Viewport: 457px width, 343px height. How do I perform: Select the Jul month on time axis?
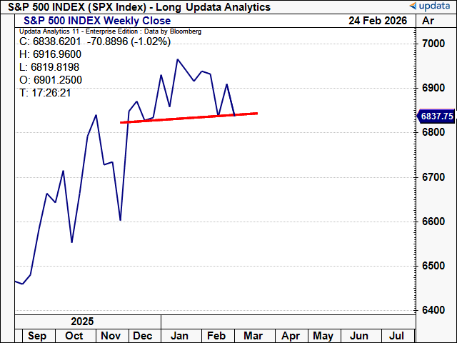point(397,335)
